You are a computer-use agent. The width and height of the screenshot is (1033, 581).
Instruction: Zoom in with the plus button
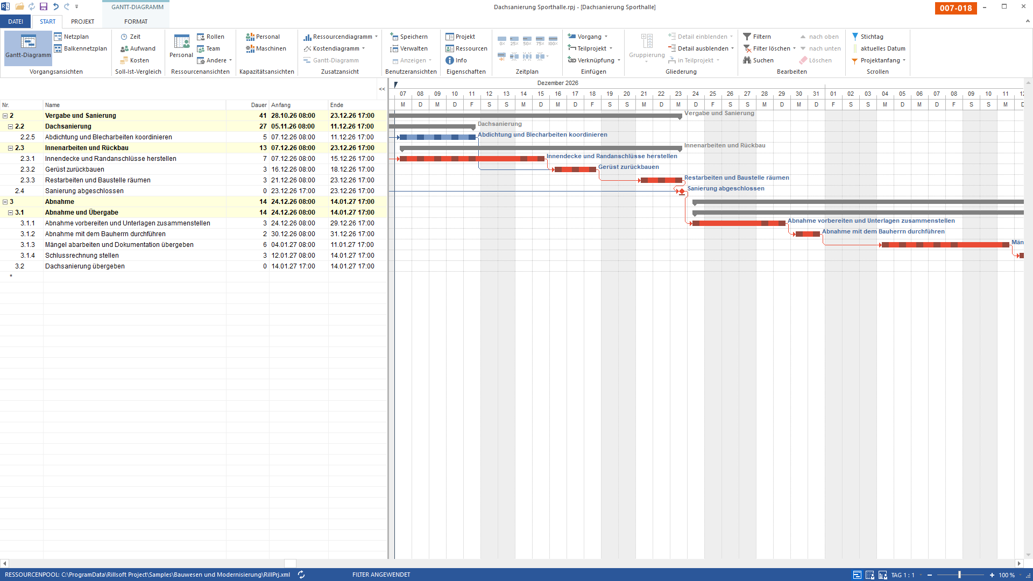(992, 575)
